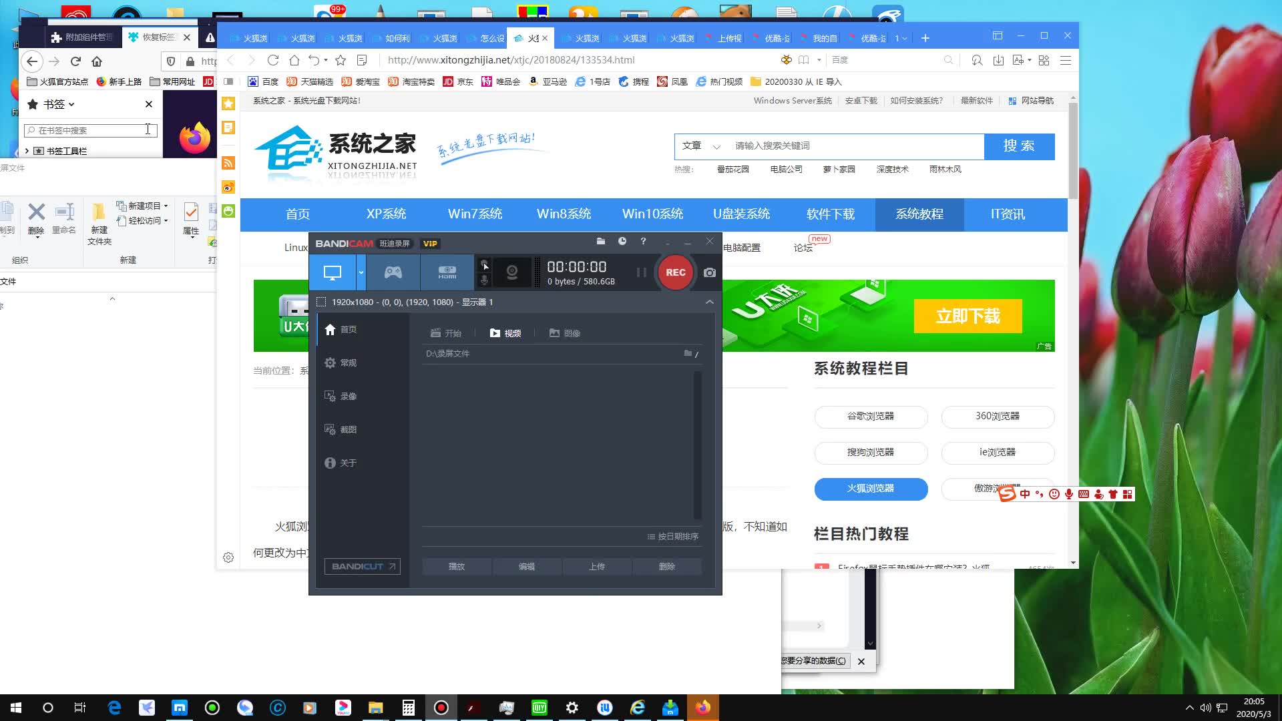
Task: Toggle the microphone recording button
Action: click(485, 280)
